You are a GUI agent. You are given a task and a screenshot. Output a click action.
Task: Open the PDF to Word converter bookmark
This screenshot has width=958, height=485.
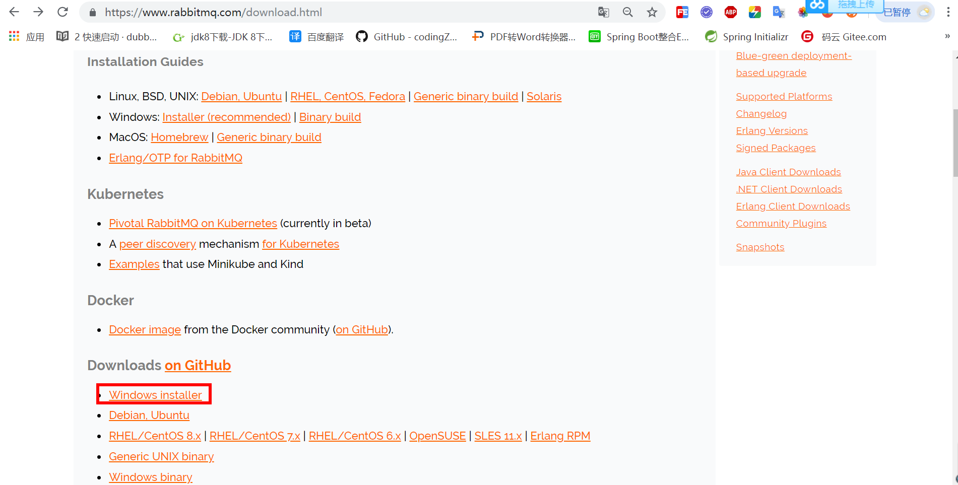pyautogui.click(x=524, y=37)
